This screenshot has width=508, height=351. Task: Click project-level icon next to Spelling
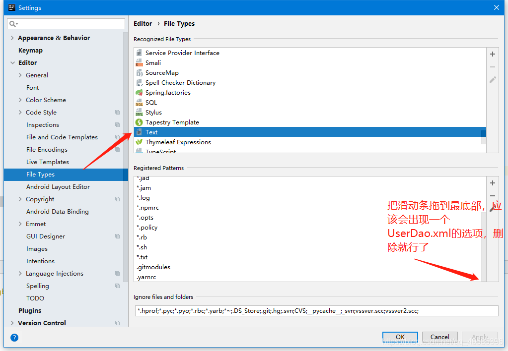click(117, 286)
